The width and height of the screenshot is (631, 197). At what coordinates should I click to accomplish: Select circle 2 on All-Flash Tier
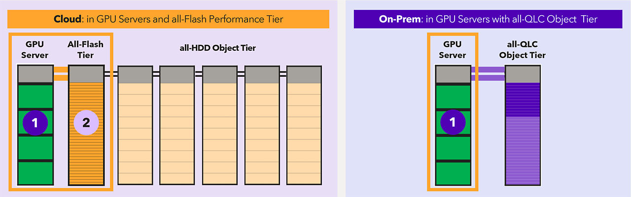(x=86, y=123)
